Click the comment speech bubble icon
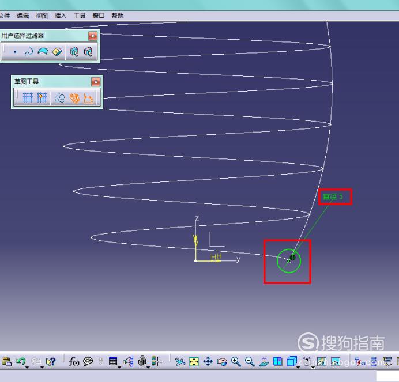 click(88, 361)
